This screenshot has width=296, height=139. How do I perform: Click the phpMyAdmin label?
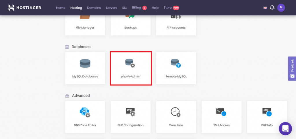click(x=130, y=76)
